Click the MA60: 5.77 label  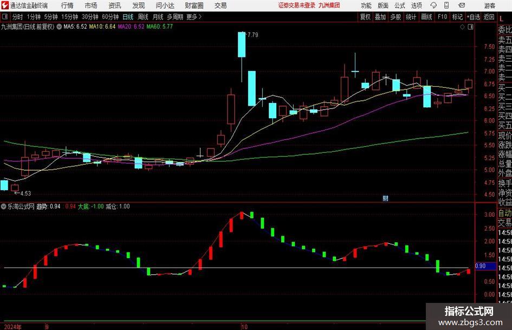pyautogui.click(x=160, y=27)
